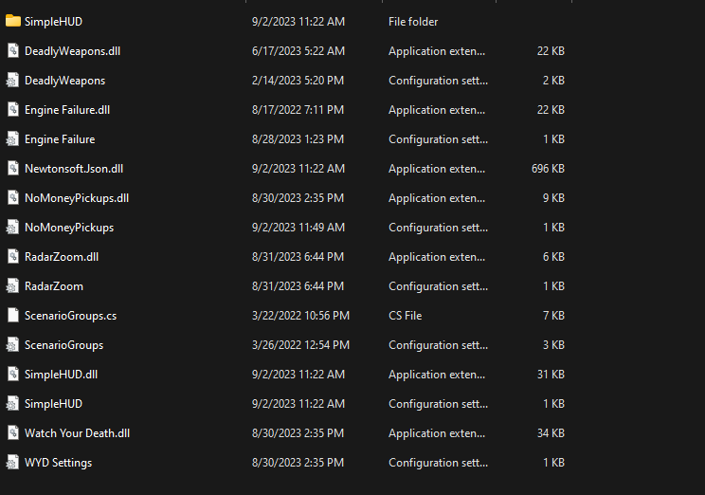Select Watch Your Death.dll file name
Viewport: 705px width, 495px height.
coord(78,433)
